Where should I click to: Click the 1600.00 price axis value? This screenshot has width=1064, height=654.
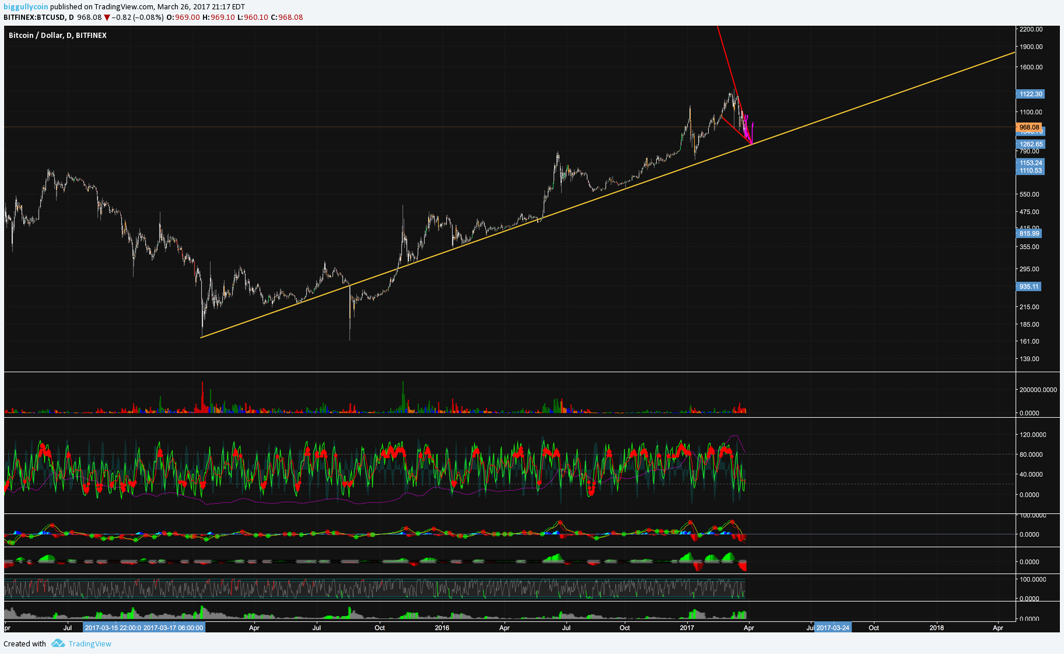1031,67
